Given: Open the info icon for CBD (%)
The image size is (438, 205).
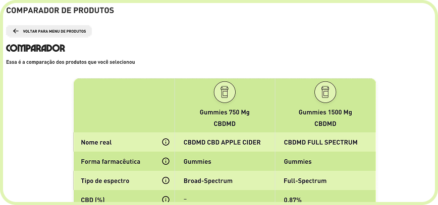Looking at the screenshot, I should pyautogui.click(x=166, y=199).
